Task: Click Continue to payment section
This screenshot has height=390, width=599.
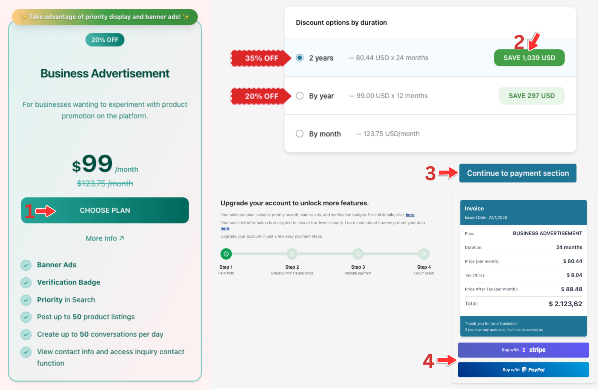Action: pos(517,173)
